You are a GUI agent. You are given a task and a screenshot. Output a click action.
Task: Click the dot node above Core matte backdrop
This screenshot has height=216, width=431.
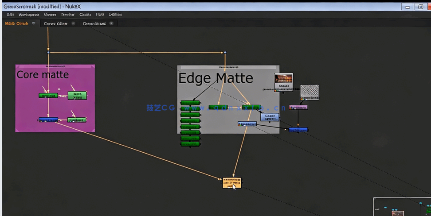click(x=48, y=53)
